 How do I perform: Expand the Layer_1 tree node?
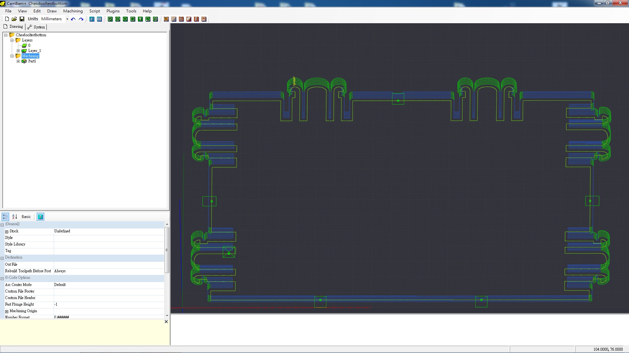(18, 51)
